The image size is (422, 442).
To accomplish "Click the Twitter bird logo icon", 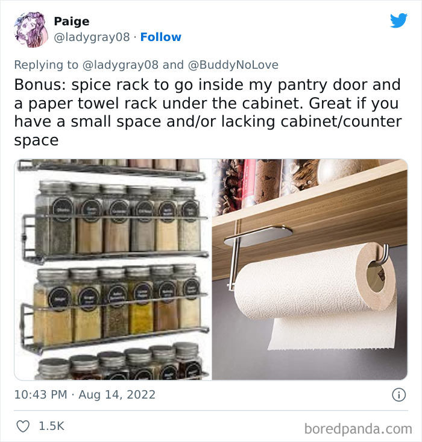I will 398,21.
